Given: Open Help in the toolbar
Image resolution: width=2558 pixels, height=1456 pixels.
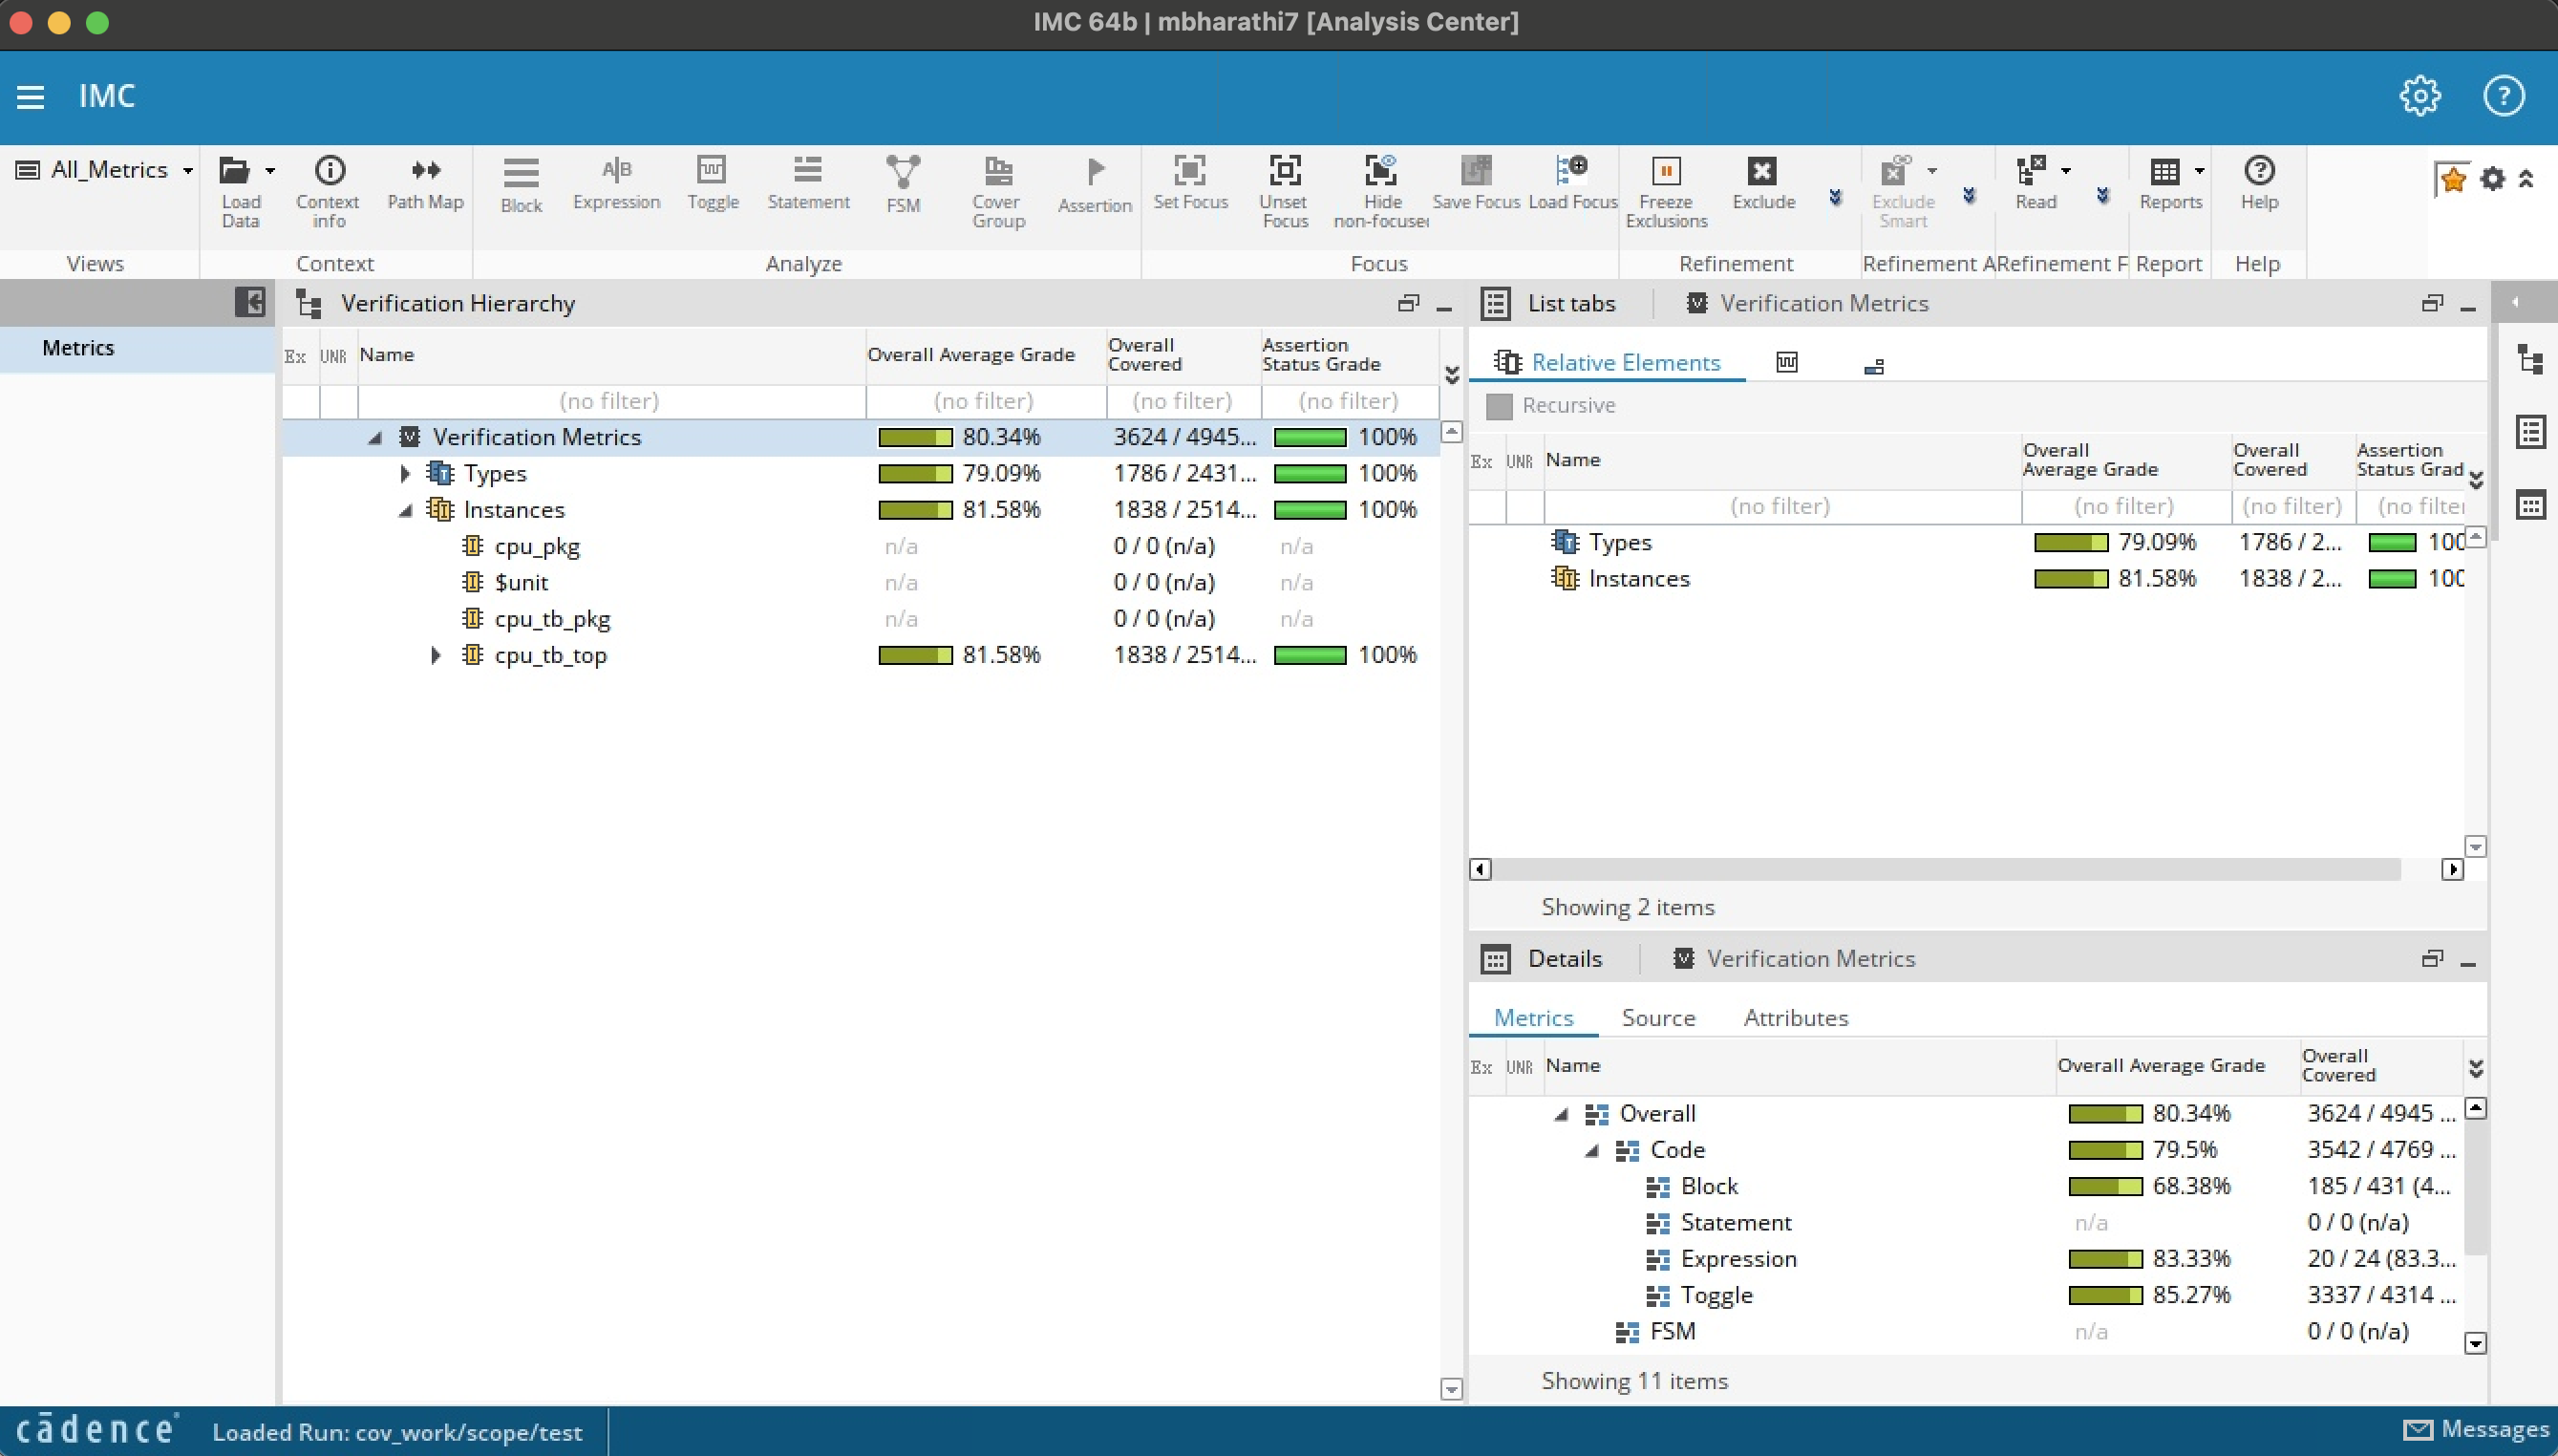Looking at the screenshot, I should tap(2259, 184).
